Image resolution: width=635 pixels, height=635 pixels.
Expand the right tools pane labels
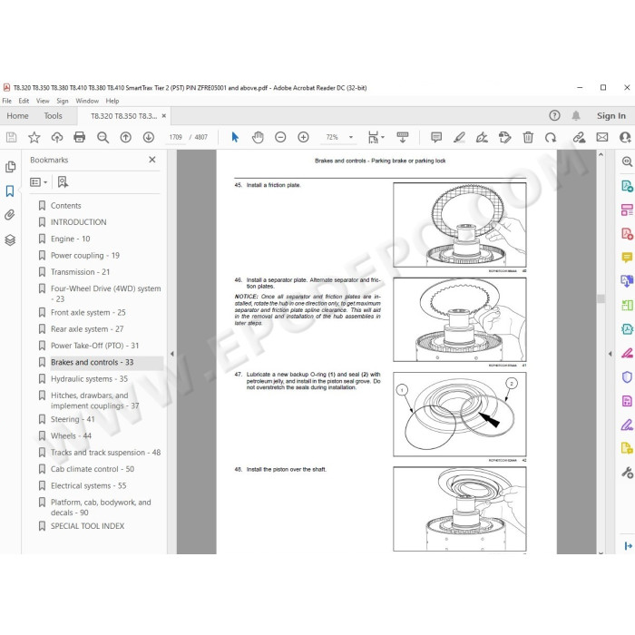(x=628, y=546)
